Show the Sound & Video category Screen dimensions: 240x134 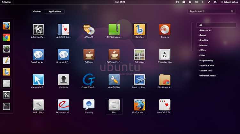pos(206,66)
